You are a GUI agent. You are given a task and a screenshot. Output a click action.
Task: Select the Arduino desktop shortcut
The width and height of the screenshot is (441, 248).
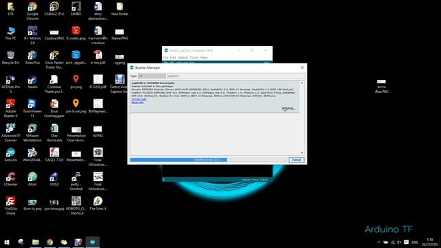tap(10, 154)
